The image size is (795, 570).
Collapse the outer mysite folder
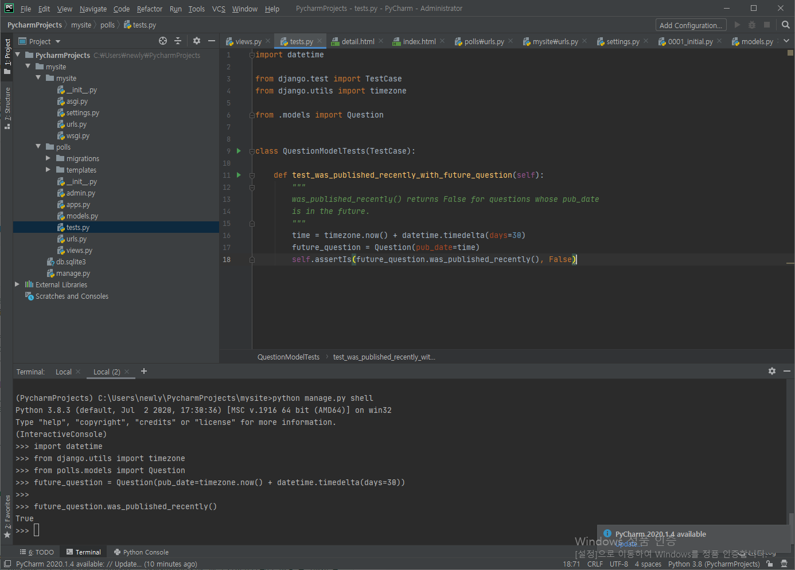pyautogui.click(x=28, y=67)
